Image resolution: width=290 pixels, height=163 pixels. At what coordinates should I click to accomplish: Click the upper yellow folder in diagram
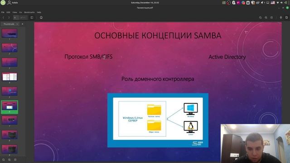point(154,110)
